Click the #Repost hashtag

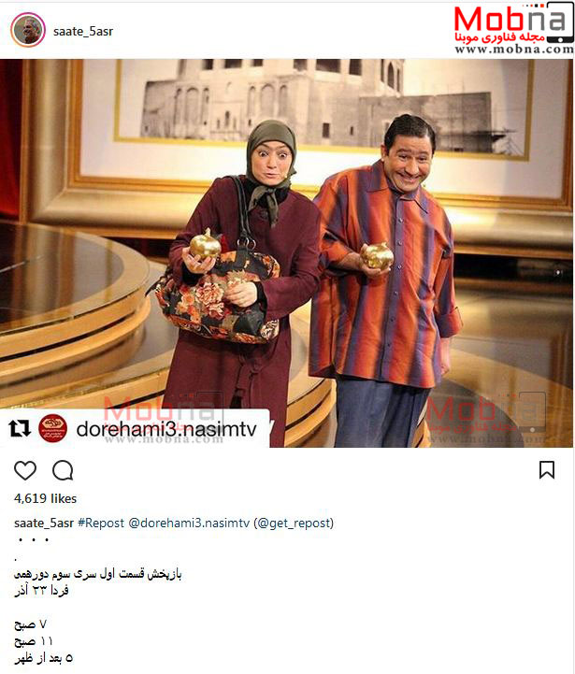101,523
